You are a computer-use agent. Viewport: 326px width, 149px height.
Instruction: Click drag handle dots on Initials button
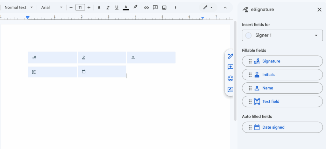coord(250,74)
